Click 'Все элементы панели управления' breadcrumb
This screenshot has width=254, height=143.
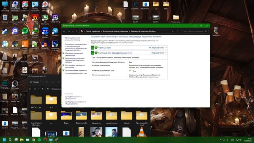[x=115, y=31]
